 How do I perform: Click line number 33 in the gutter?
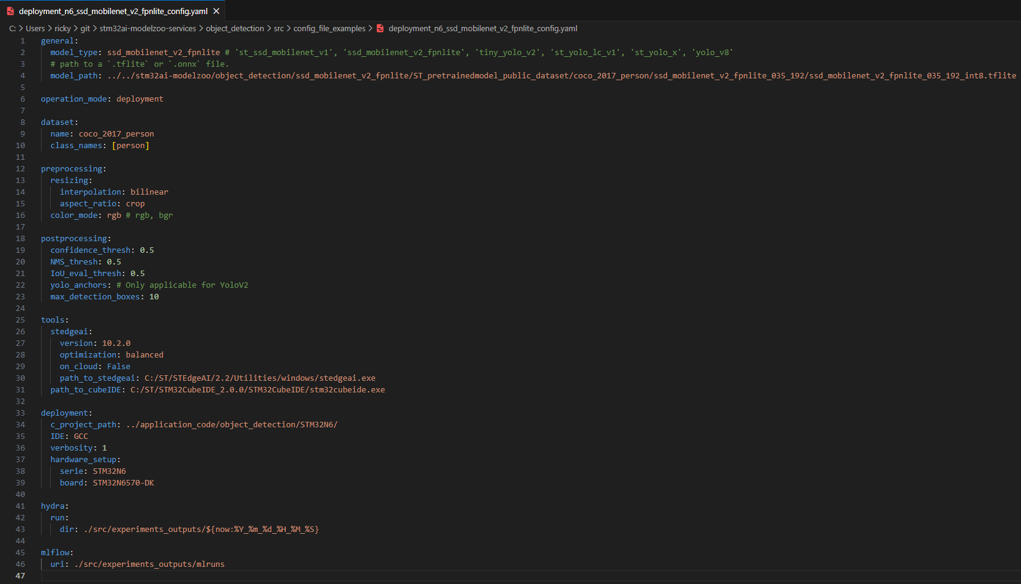20,413
